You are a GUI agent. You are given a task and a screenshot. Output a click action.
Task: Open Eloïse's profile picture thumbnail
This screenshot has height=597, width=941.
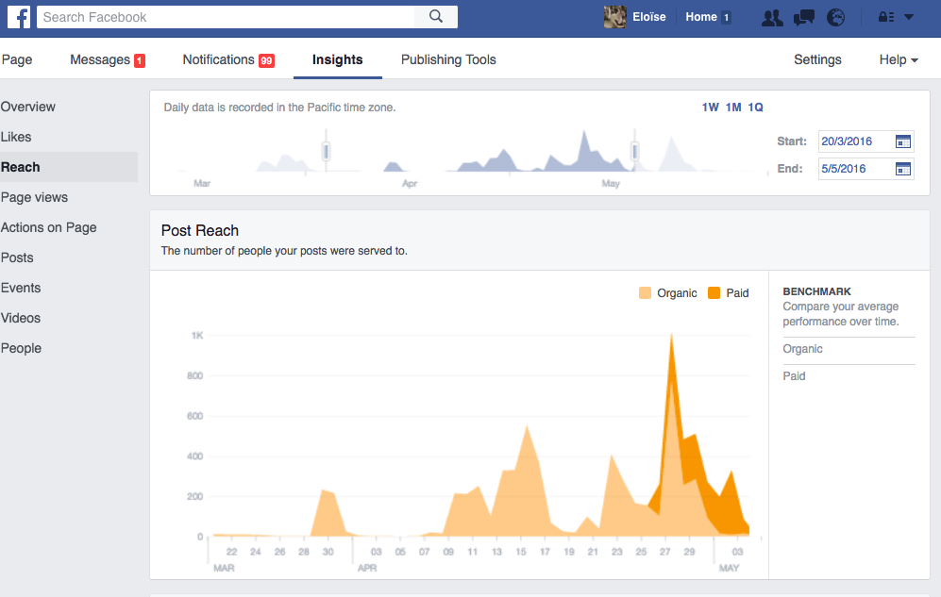tap(615, 17)
